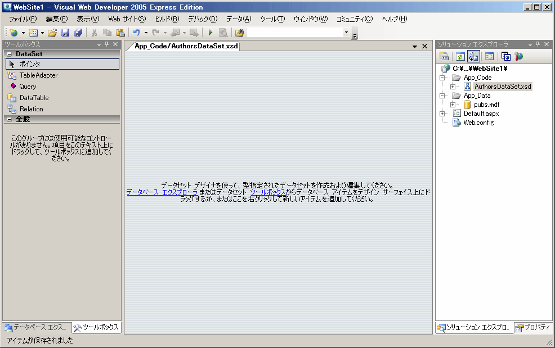Click inside the Find text input field

point(295,33)
